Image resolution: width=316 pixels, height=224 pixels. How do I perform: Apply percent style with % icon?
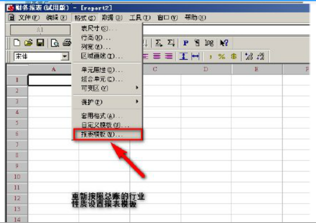click(222, 57)
